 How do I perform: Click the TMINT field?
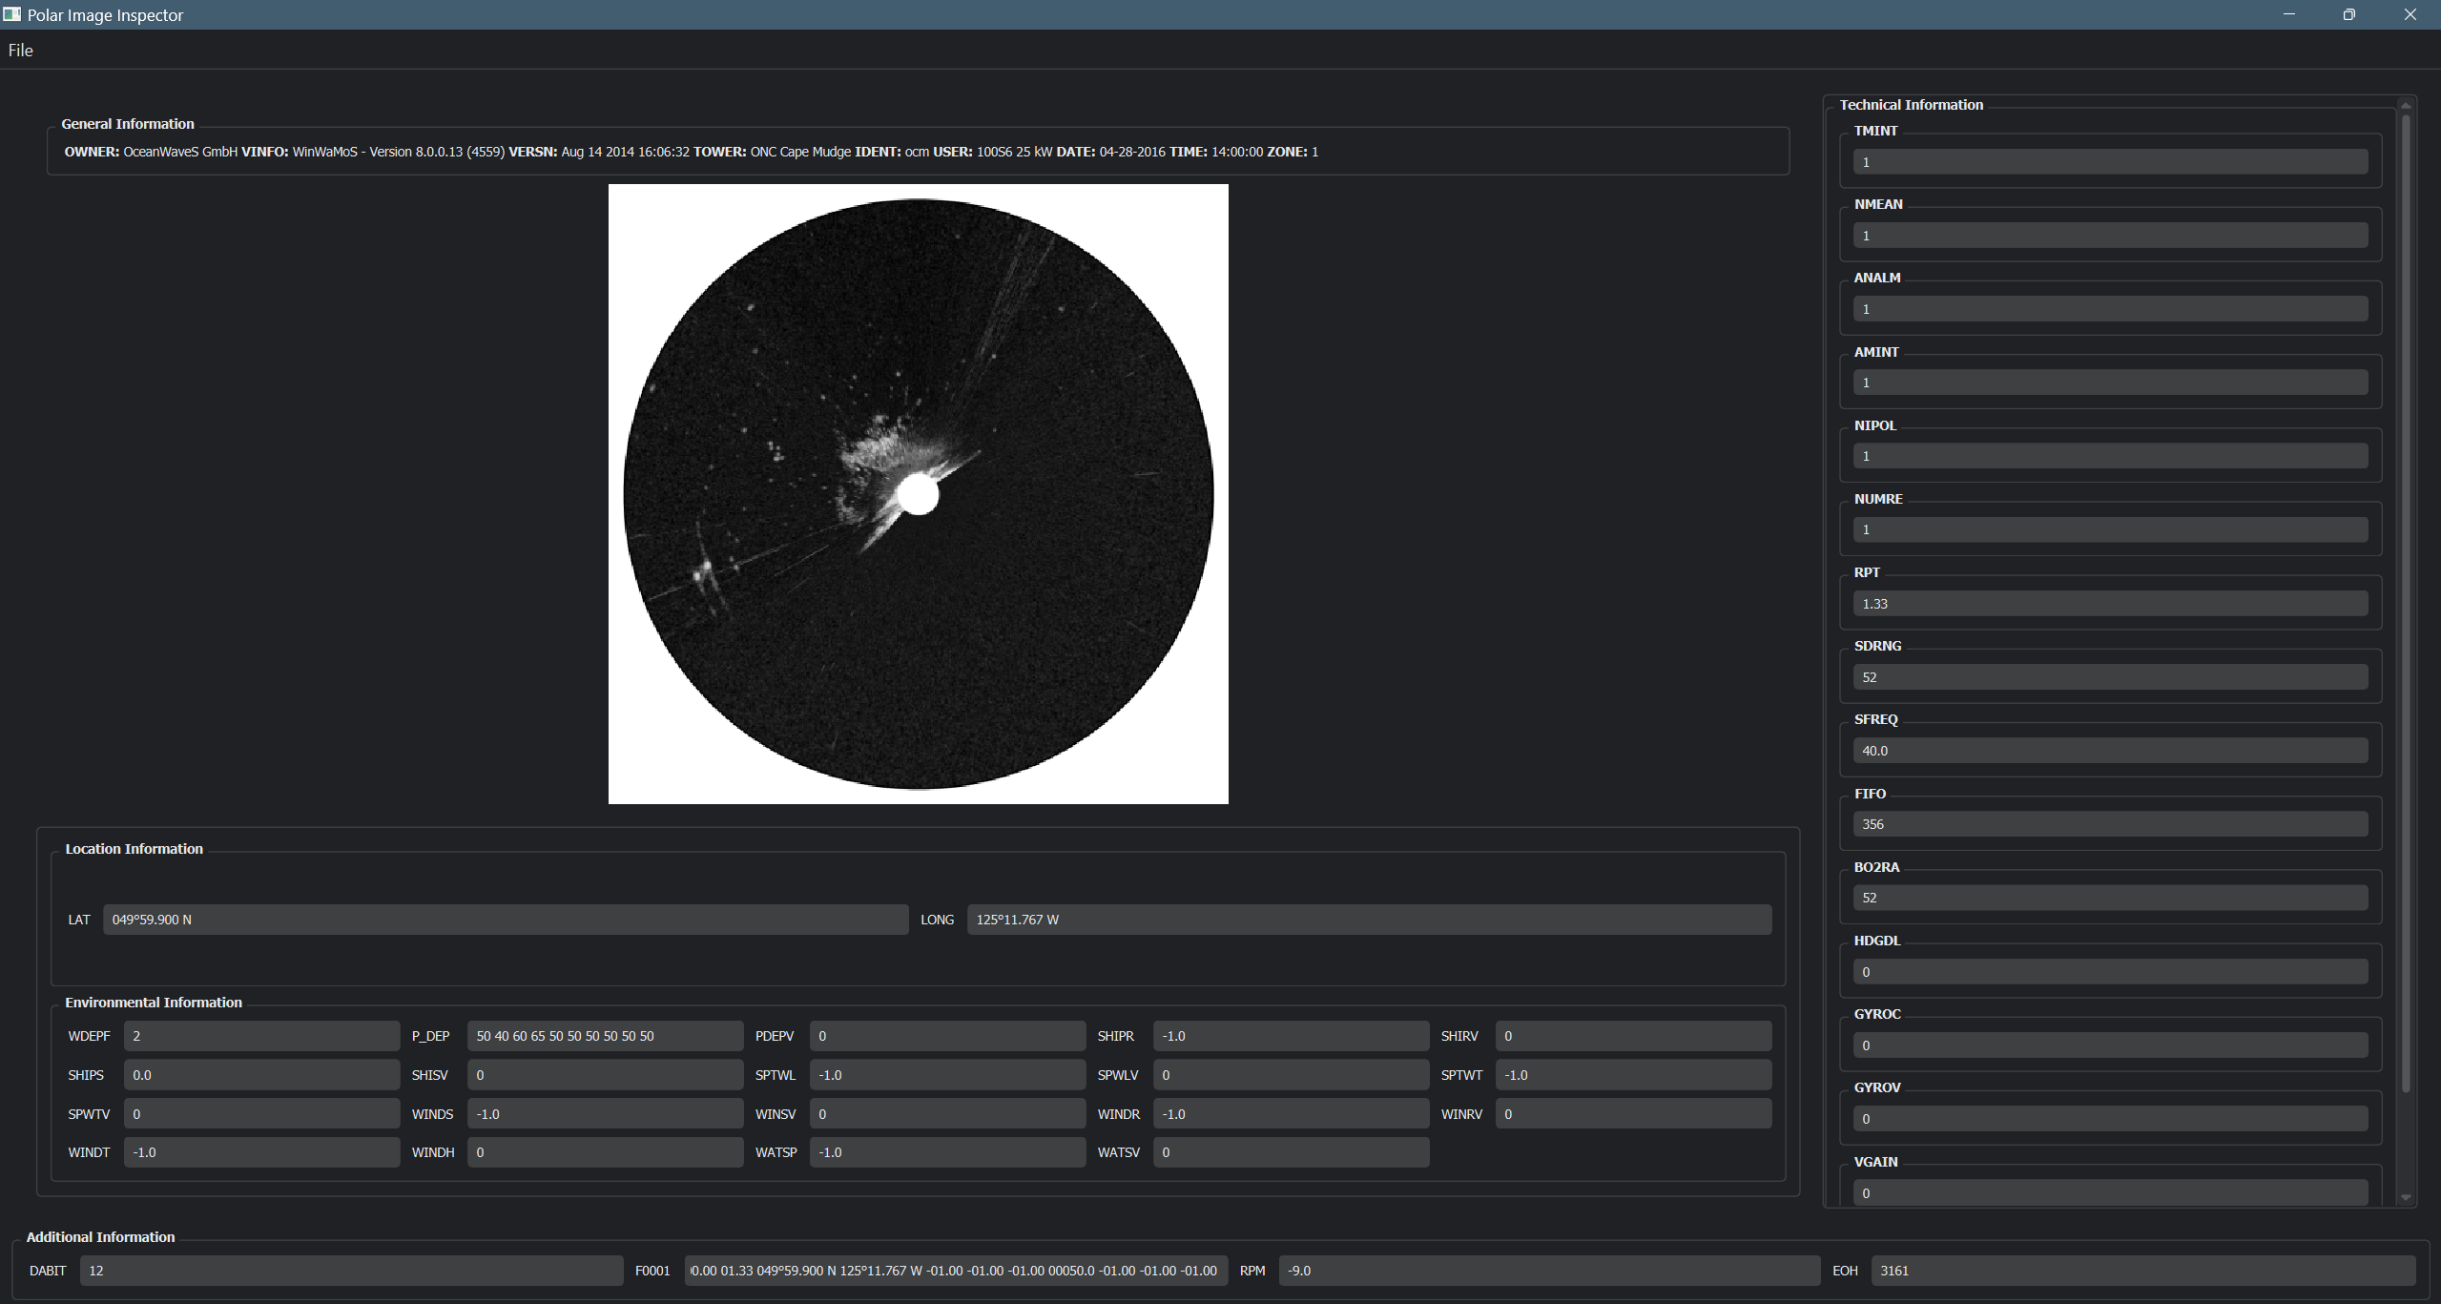[x=2109, y=162]
